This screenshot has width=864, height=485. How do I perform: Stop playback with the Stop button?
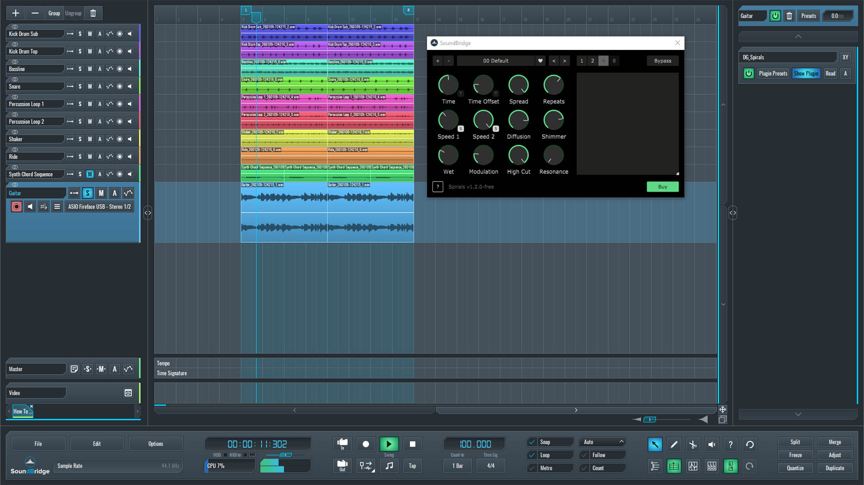point(413,444)
